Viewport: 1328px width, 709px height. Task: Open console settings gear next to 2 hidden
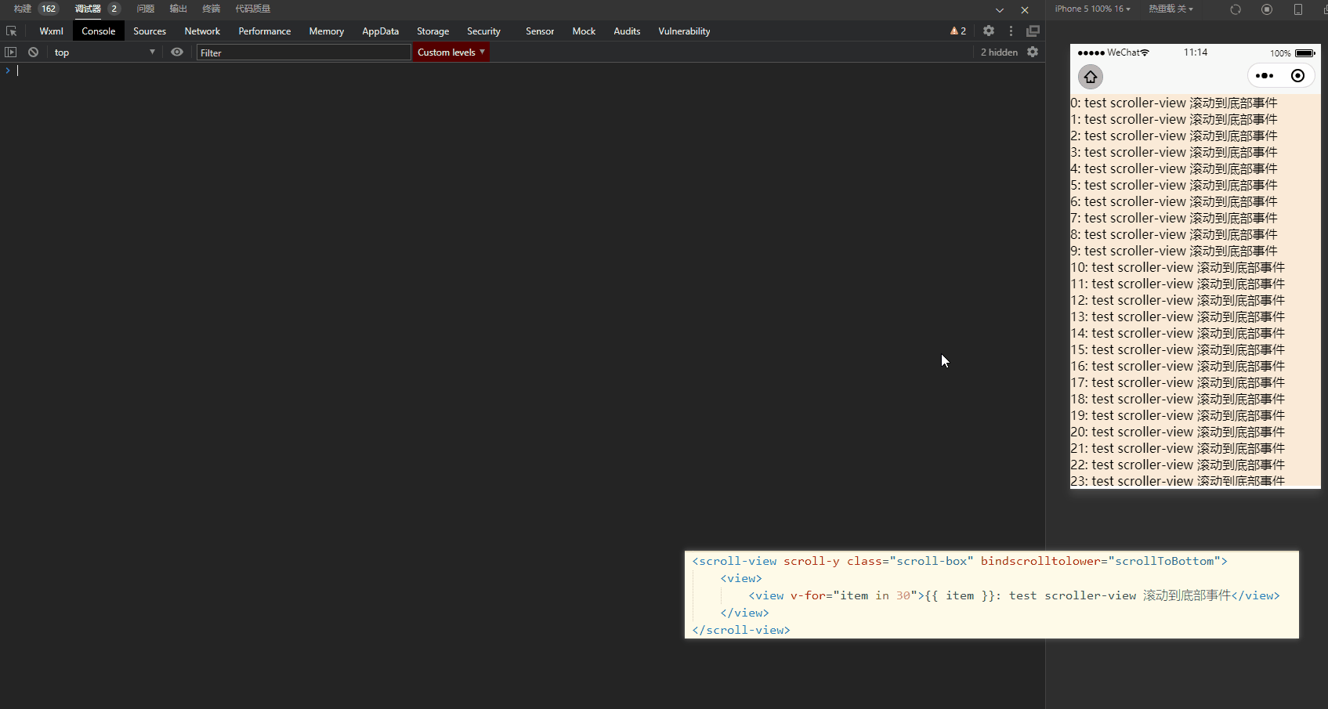pyautogui.click(x=1033, y=52)
